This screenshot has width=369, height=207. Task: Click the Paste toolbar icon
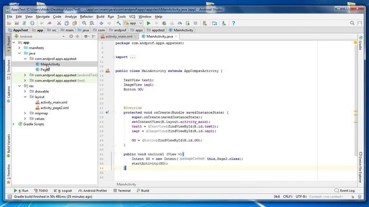tap(74, 23)
